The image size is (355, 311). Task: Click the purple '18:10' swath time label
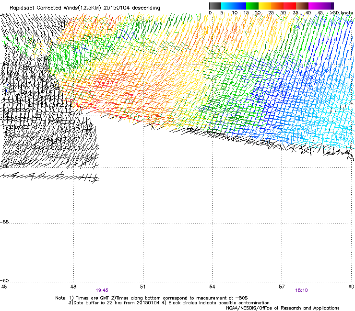[301, 290]
